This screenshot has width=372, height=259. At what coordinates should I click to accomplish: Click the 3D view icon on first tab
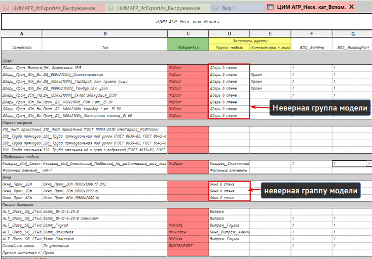pyautogui.click(x=5, y=8)
